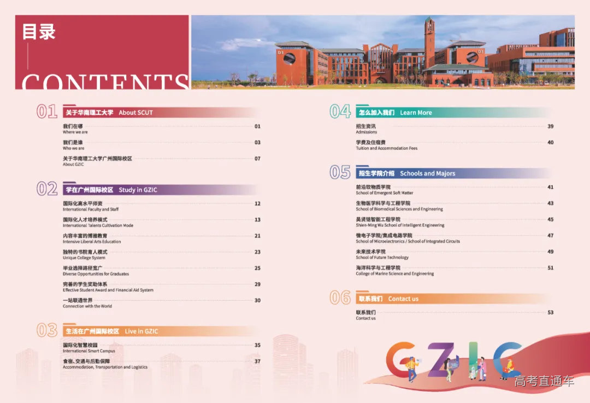Open International Smart Campus entry
The height and width of the screenshot is (403, 590).
coord(88,348)
